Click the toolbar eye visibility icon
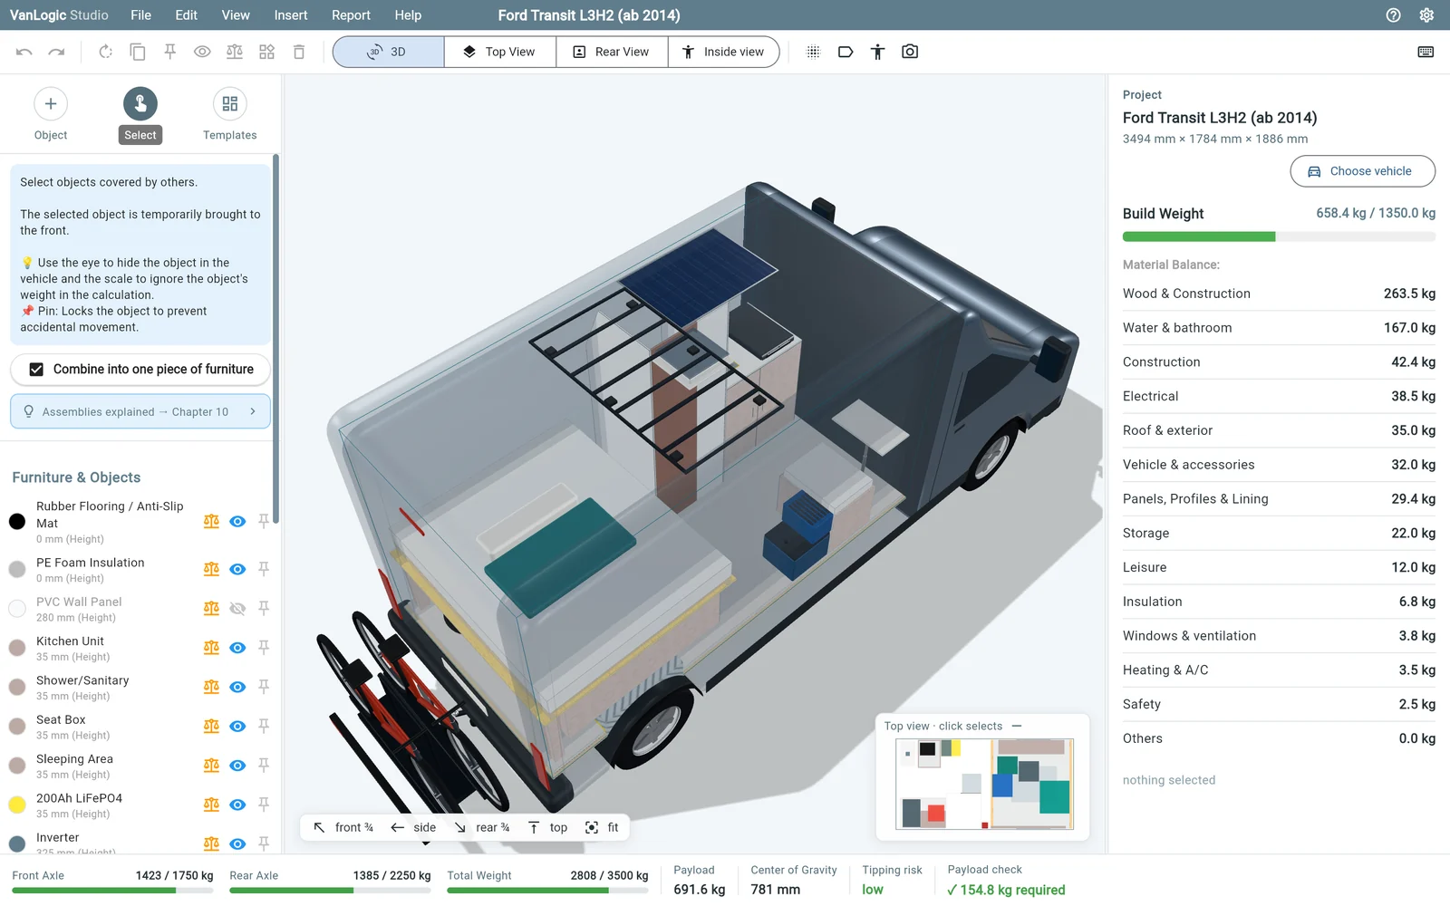The height and width of the screenshot is (906, 1450). pyautogui.click(x=202, y=52)
